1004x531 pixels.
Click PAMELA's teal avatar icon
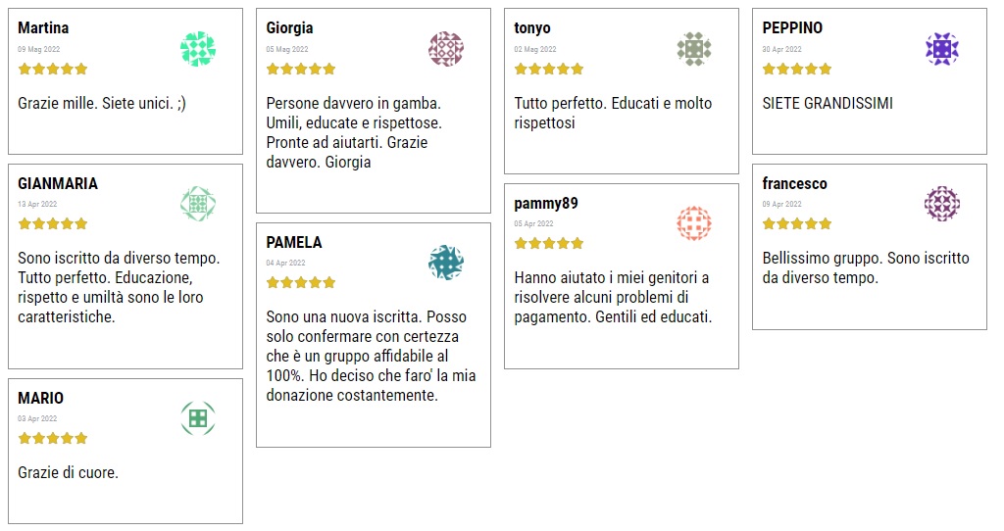click(446, 263)
